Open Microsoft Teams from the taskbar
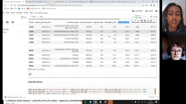 point(110,102)
